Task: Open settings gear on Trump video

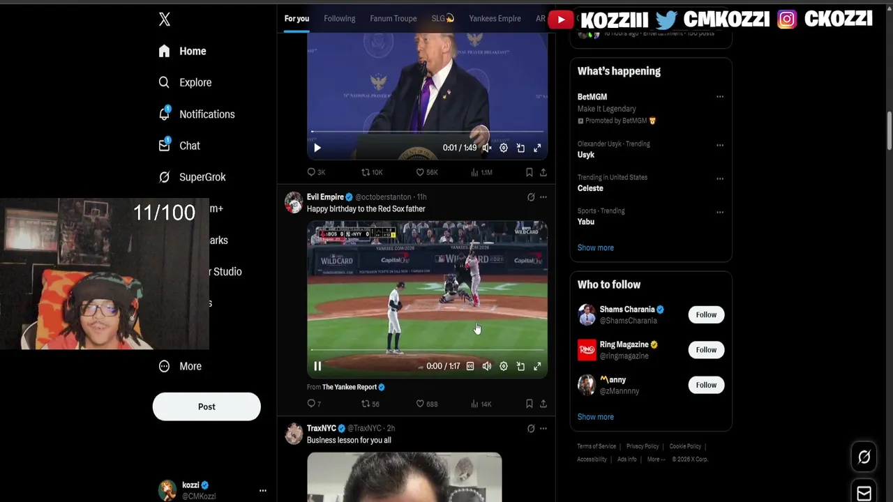Action: point(504,148)
